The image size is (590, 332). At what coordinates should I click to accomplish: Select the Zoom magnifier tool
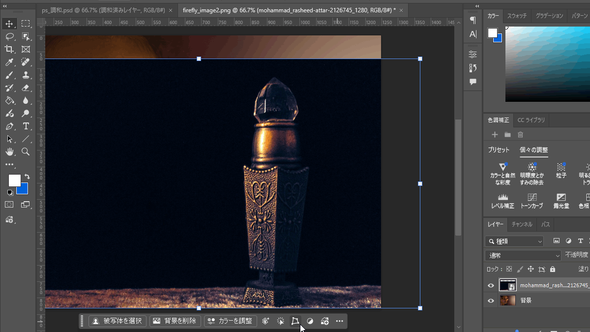coord(26,151)
